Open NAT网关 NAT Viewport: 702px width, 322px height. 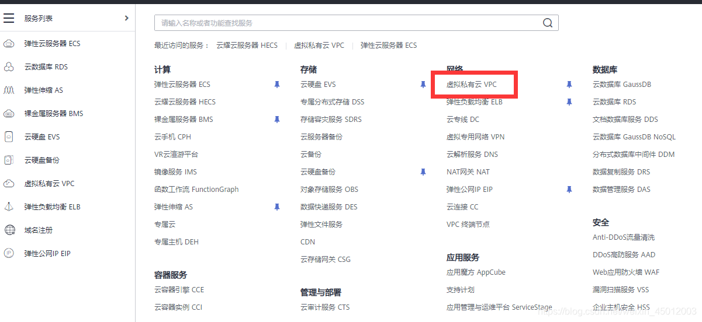(468, 172)
